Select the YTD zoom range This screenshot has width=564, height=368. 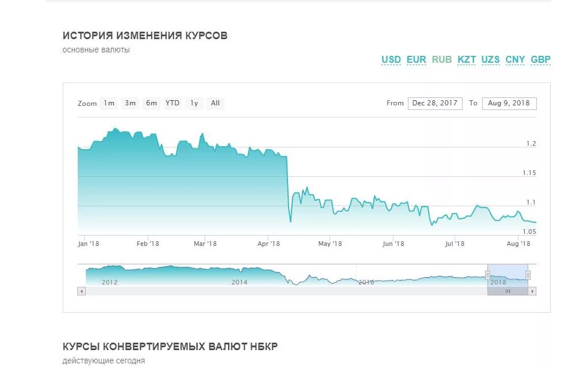click(173, 103)
